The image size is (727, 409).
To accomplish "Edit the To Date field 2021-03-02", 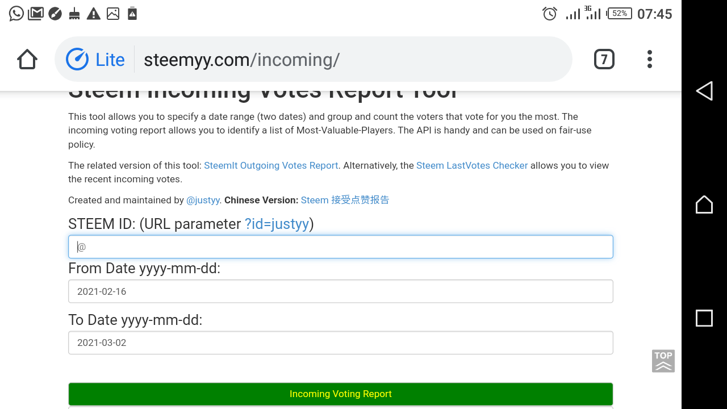I will point(341,343).
